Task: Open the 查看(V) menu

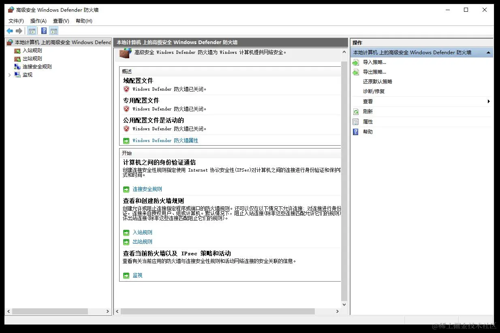Action: click(61, 21)
